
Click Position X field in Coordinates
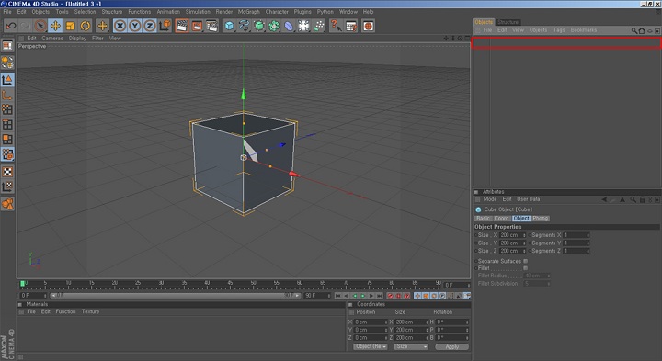pos(371,322)
